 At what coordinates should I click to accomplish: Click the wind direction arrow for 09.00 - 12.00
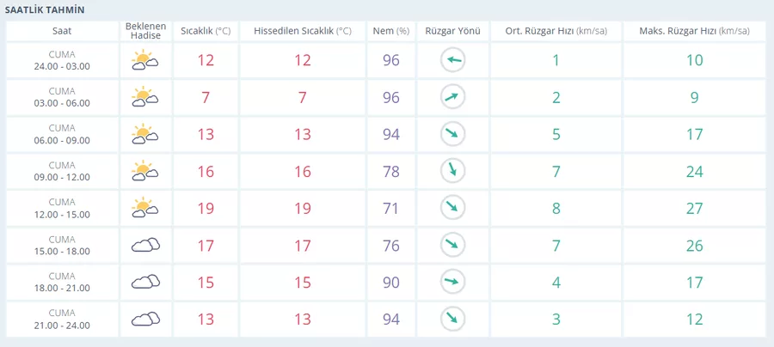pos(452,171)
